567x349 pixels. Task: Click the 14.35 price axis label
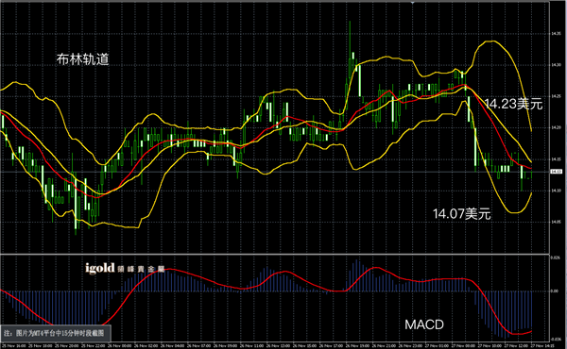(556, 34)
